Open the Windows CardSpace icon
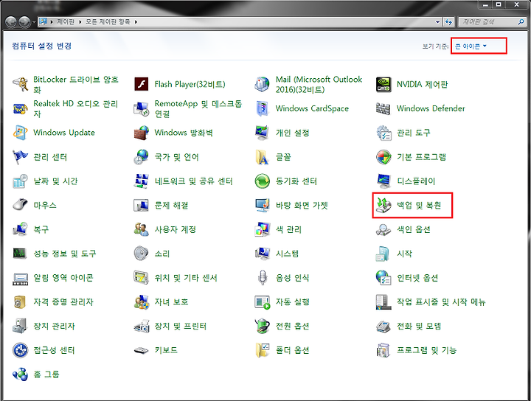 262,108
